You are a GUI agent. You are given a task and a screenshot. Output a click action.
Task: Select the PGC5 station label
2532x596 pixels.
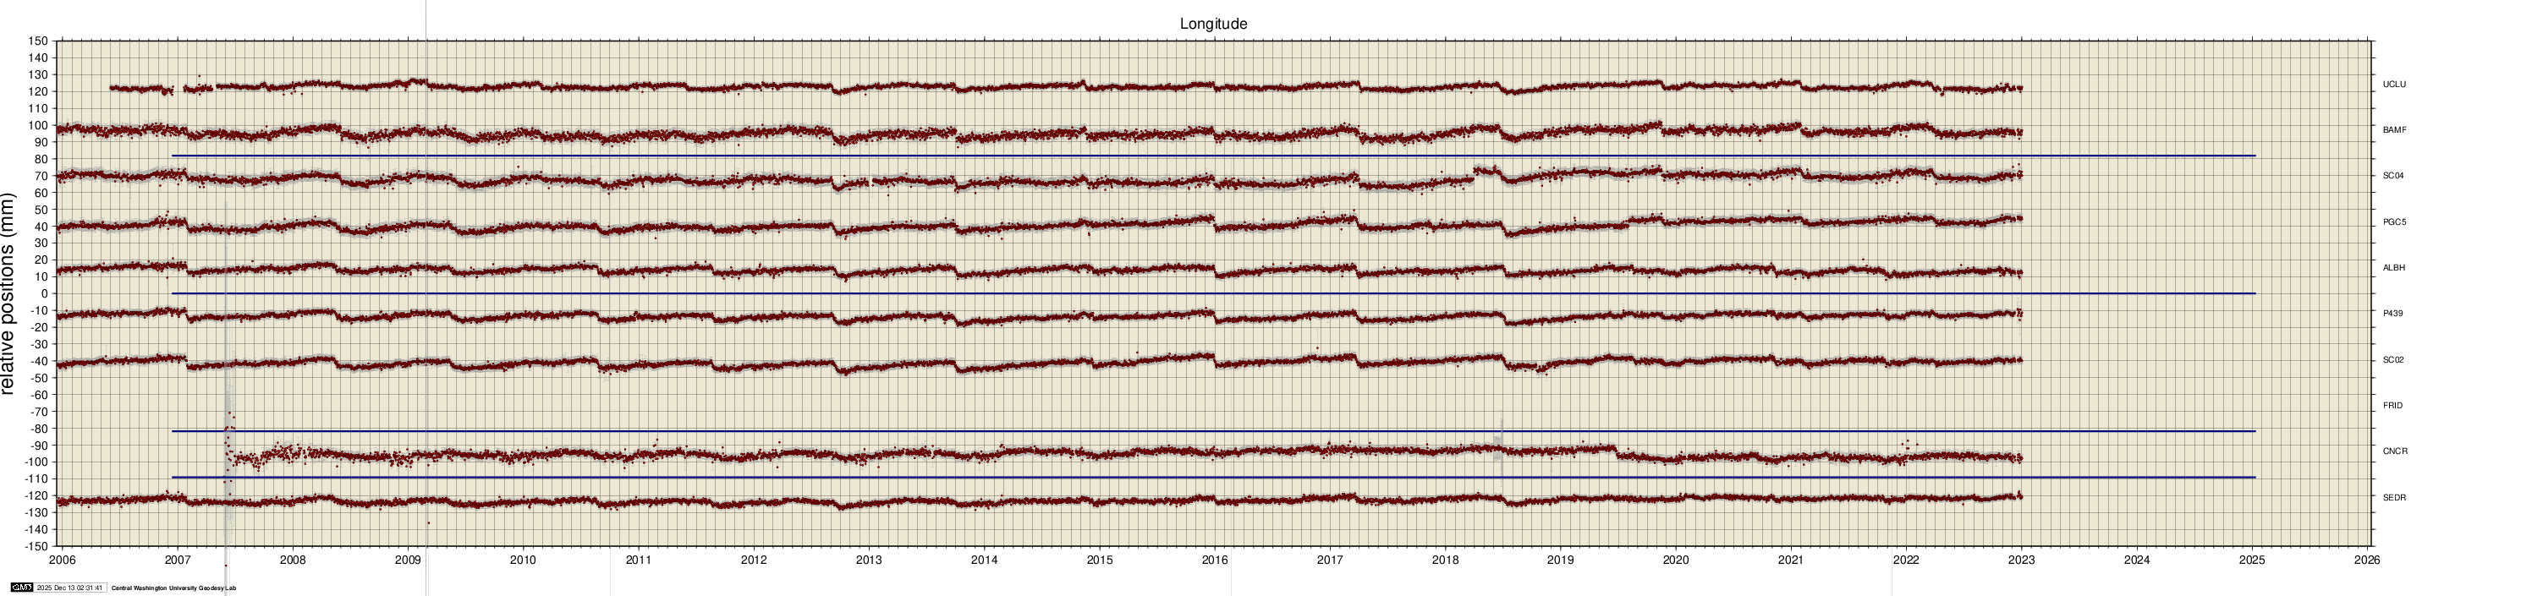2394,221
